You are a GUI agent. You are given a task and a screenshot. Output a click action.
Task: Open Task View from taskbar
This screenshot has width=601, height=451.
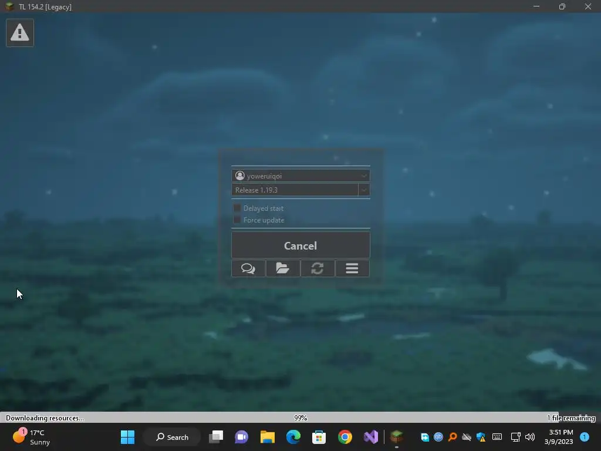[216, 437]
